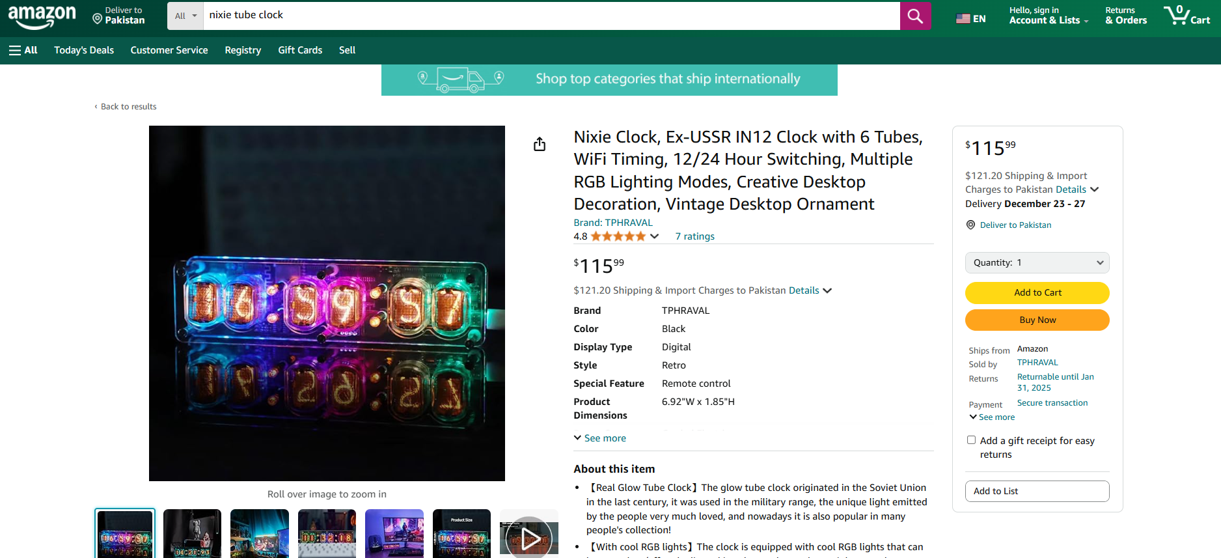Screen dimensions: 1221x558
Task: Expand rating breakdown chevron next to stars
Action: [x=654, y=236]
